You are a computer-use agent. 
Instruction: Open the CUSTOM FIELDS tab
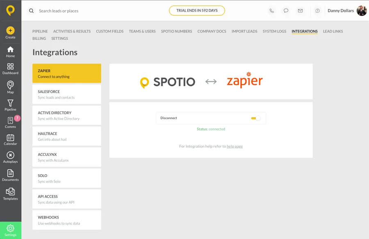click(x=109, y=31)
